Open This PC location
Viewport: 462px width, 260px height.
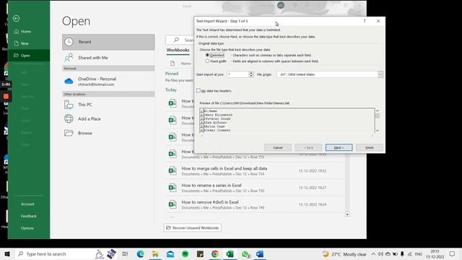tap(108, 105)
